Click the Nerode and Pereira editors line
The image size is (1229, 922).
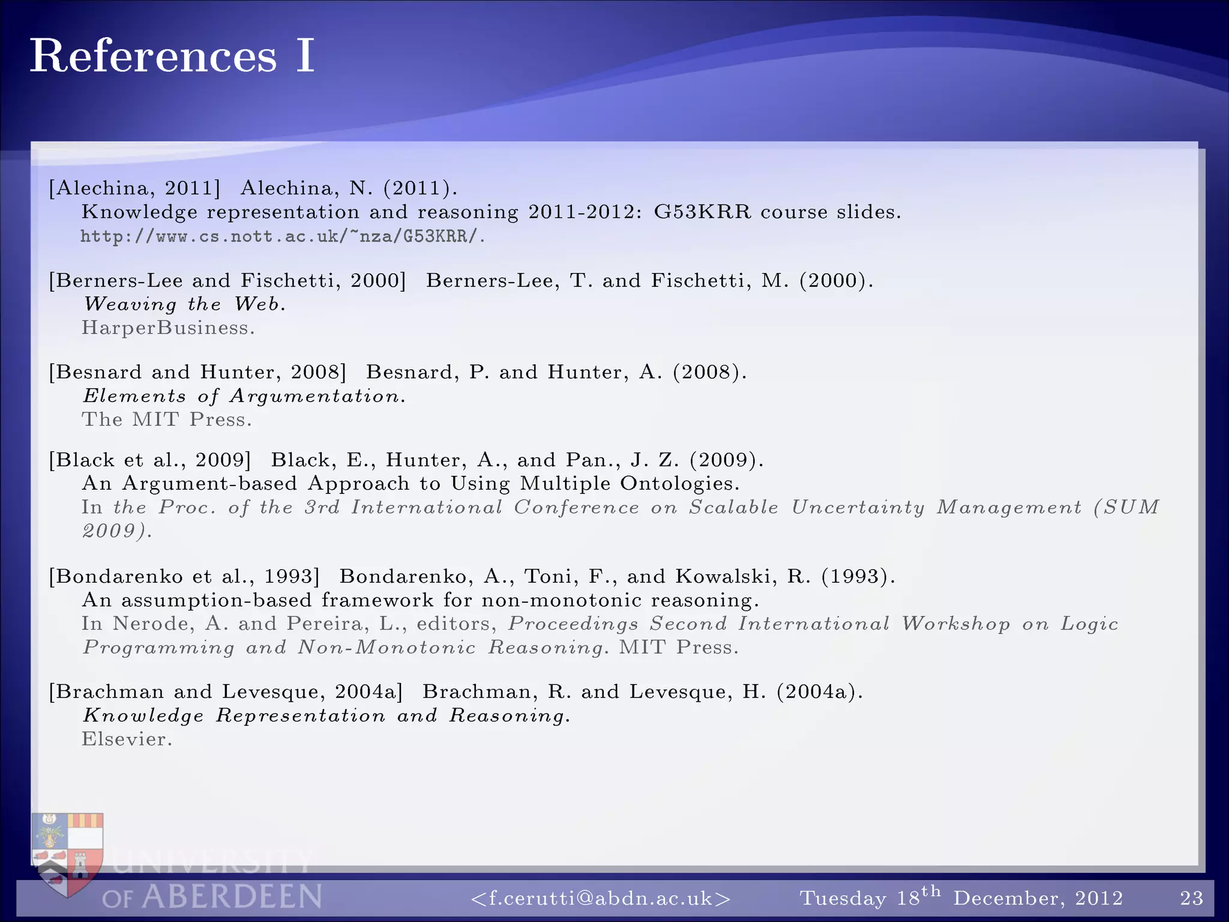tap(599, 624)
